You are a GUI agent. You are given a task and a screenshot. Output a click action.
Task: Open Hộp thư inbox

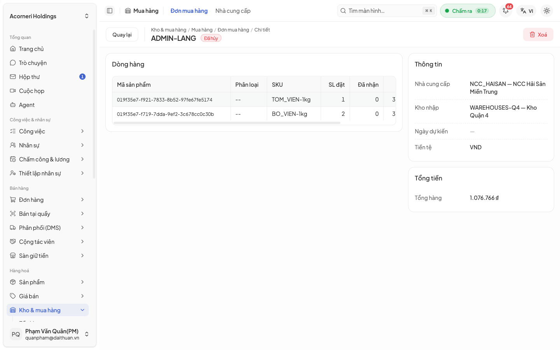48,77
